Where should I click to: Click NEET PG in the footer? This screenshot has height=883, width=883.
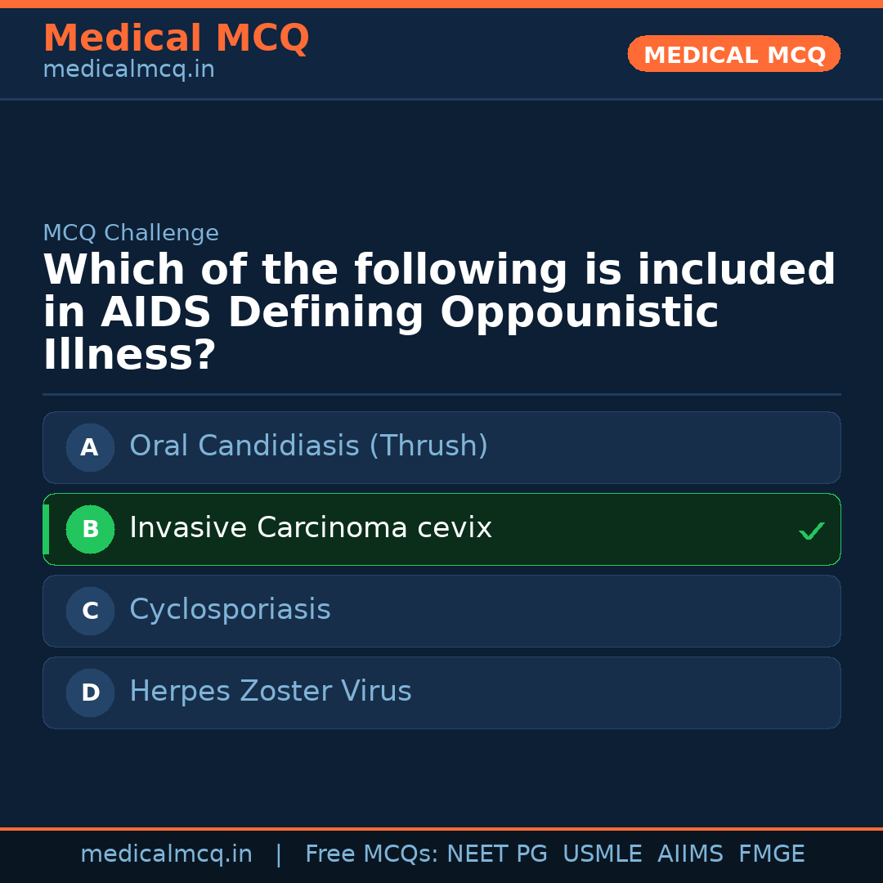497,854
